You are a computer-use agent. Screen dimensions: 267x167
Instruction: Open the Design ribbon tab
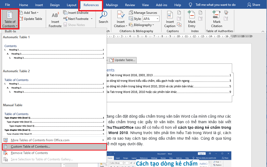(x=55, y=5)
